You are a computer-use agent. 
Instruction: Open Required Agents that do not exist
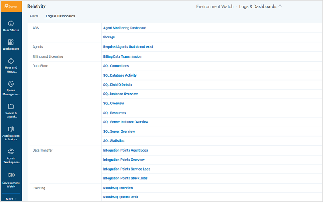tap(128, 47)
